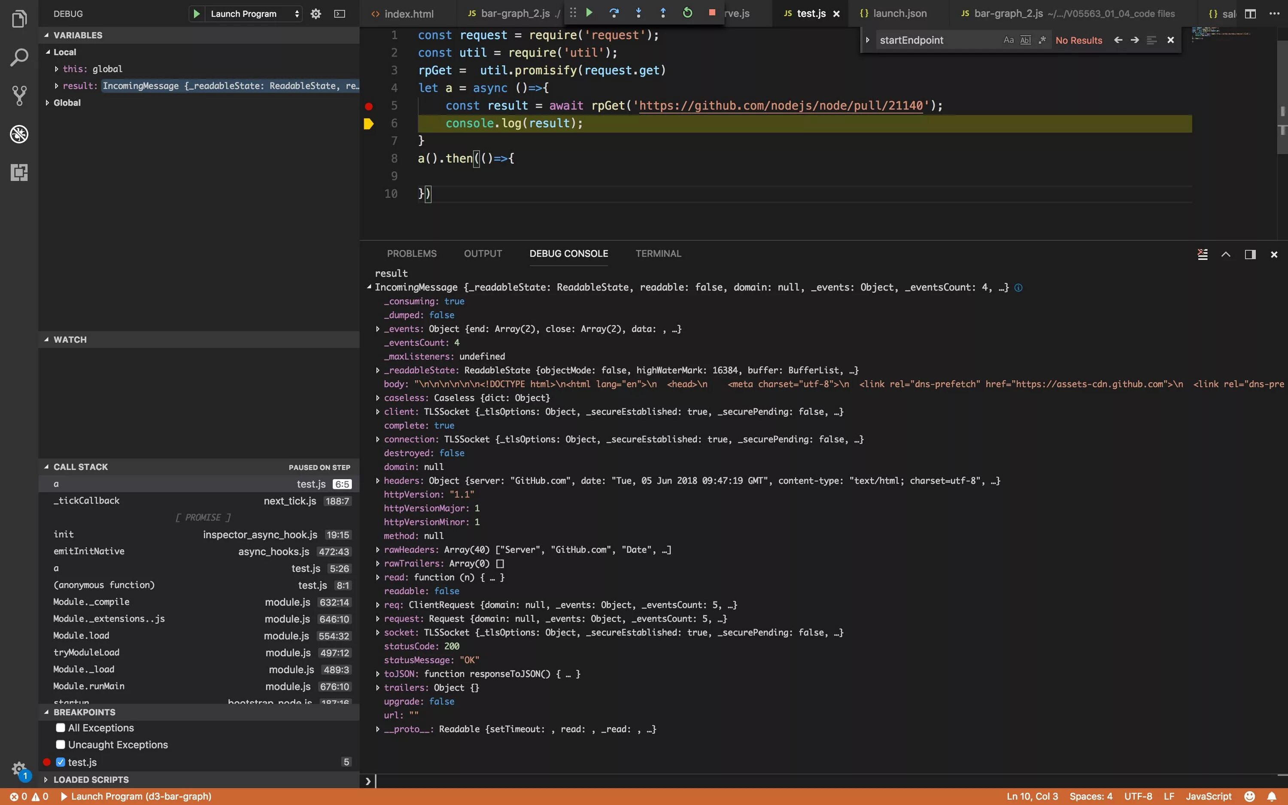Viewport: 1288px width, 805px height.
Task: Open the Manage gear at sidebar bottom
Action: pyautogui.click(x=19, y=770)
